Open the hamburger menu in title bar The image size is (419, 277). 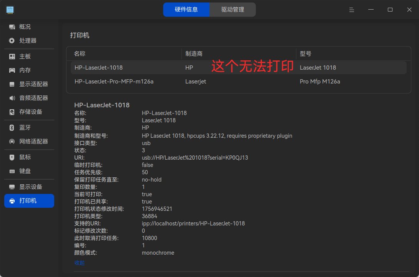coord(352,10)
